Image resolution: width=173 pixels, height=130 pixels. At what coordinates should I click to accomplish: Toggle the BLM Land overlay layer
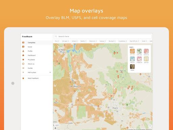click(132, 52)
